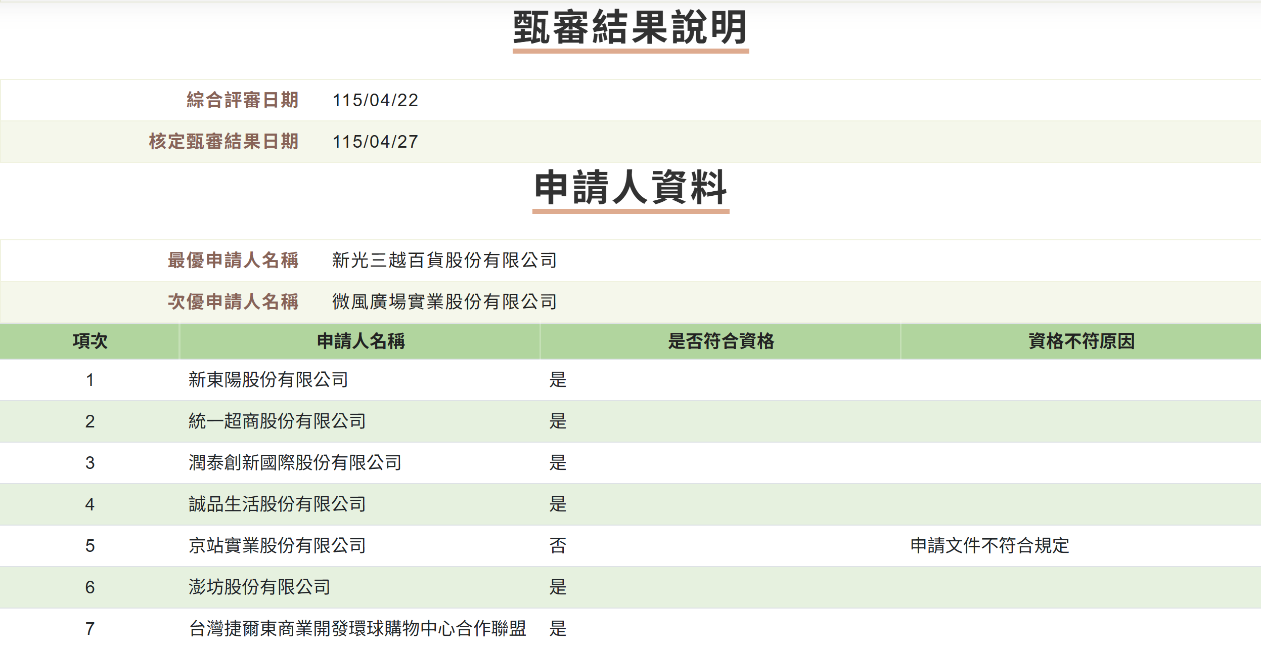
Task: Select row 新東陽股份有限公司
Action: [x=630, y=380]
